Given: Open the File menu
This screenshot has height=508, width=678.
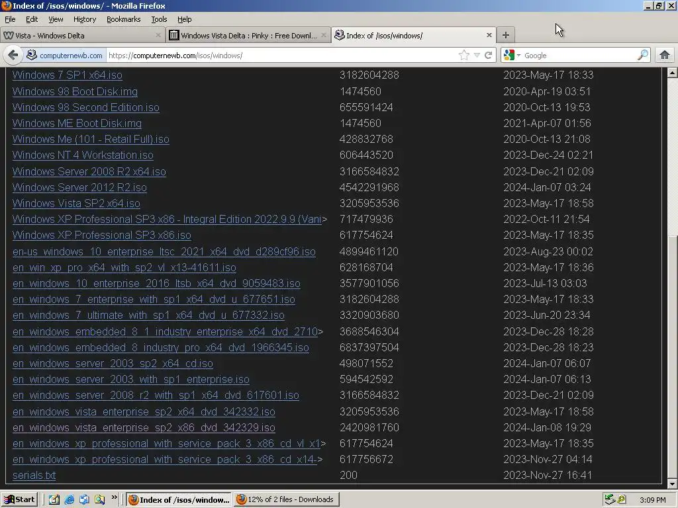Looking at the screenshot, I should pyautogui.click(x=10, y=19).
